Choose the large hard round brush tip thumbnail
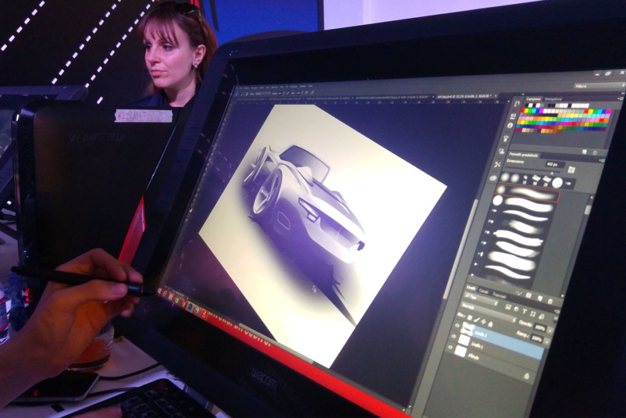The height and width of the screenshot is (418, 626). (x=558, y=183)
